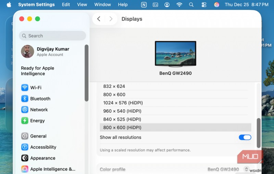The height and width of the screenshot is (174, 274).
Task: Choose the 1024 × 576 (HiDPI) resolution
Action: (x=175, y=103)
